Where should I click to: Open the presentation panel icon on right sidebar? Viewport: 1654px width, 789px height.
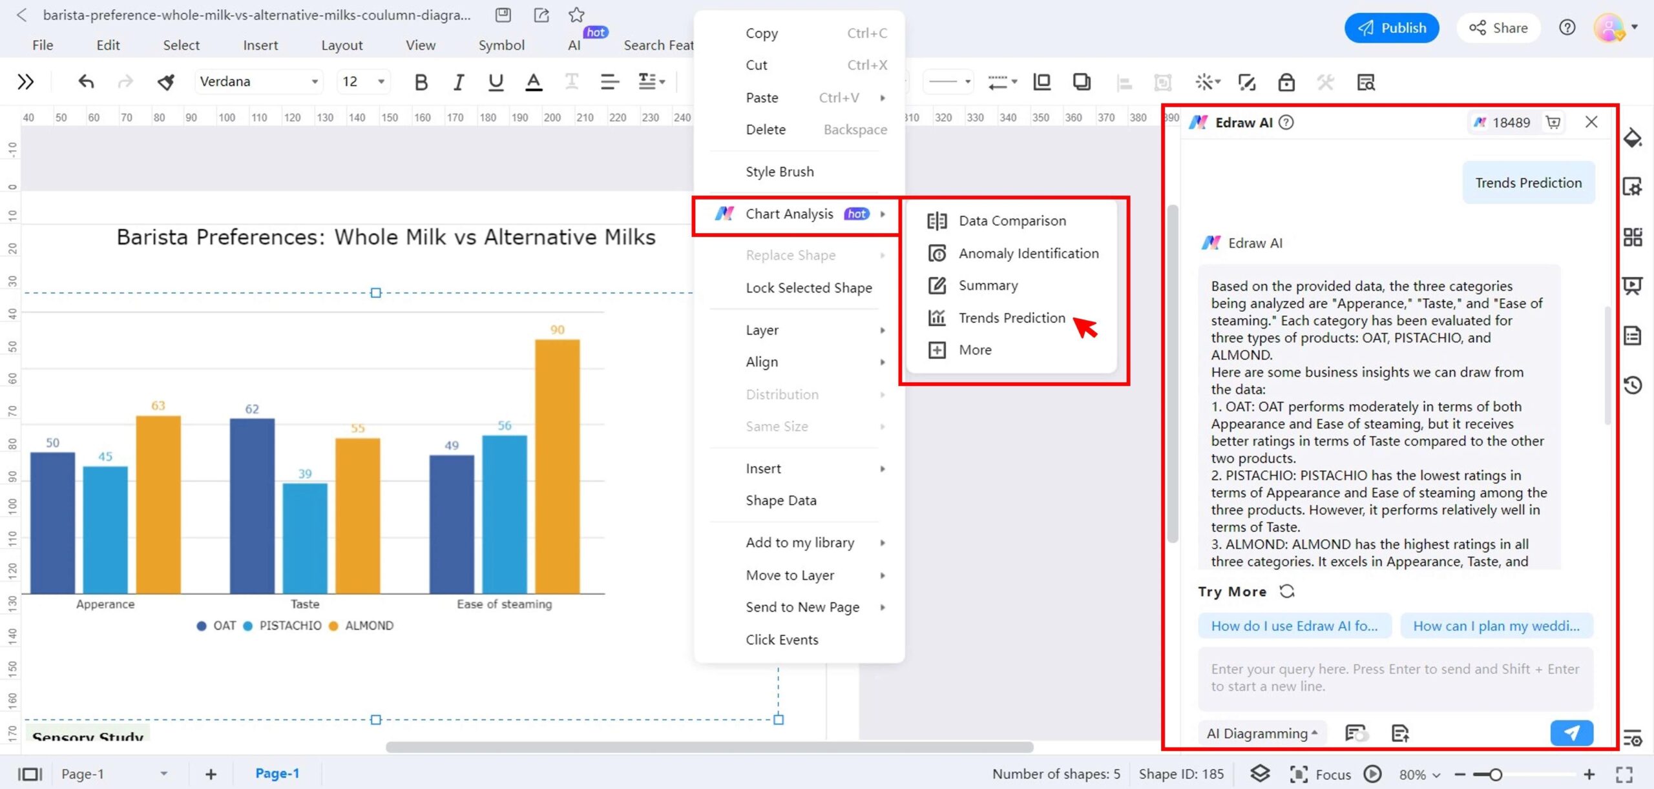[x=1633, y=286]
